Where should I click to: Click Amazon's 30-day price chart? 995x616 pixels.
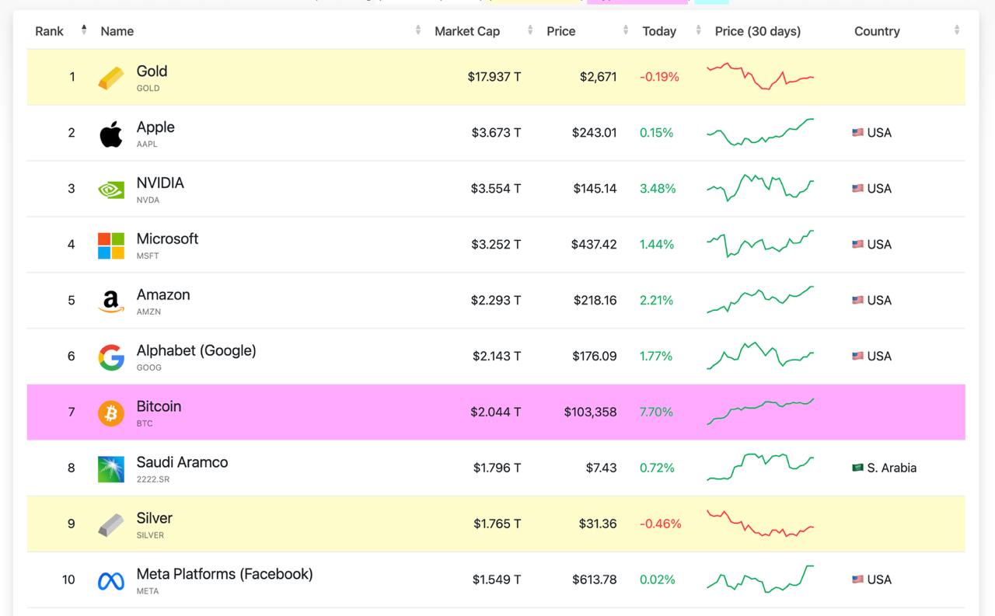[x=760, y=300]
